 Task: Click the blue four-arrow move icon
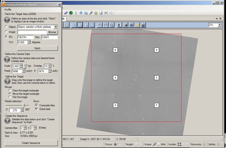81,13
